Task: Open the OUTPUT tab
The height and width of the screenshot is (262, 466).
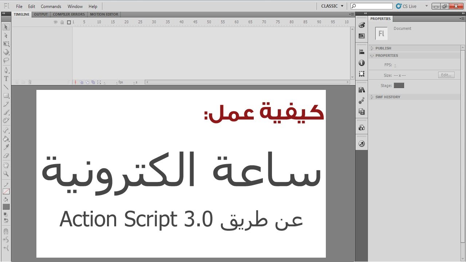Action: pos(41,14)
